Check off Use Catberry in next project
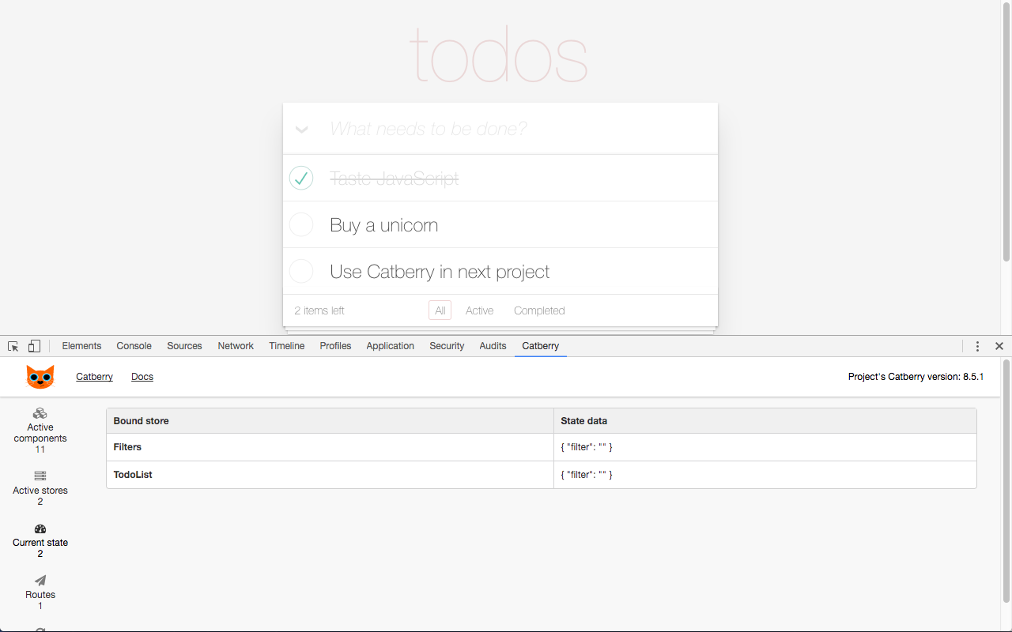Image resolution: width=1012 pixels, height=632 pixels. tap(301, 271)
